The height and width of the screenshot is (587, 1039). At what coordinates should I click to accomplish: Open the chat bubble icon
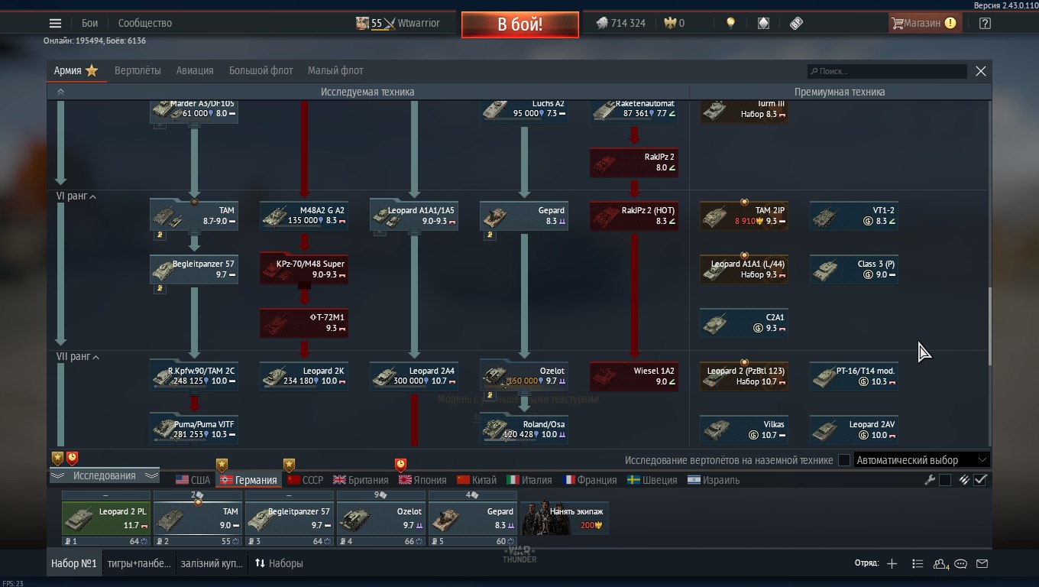point(961,563)
